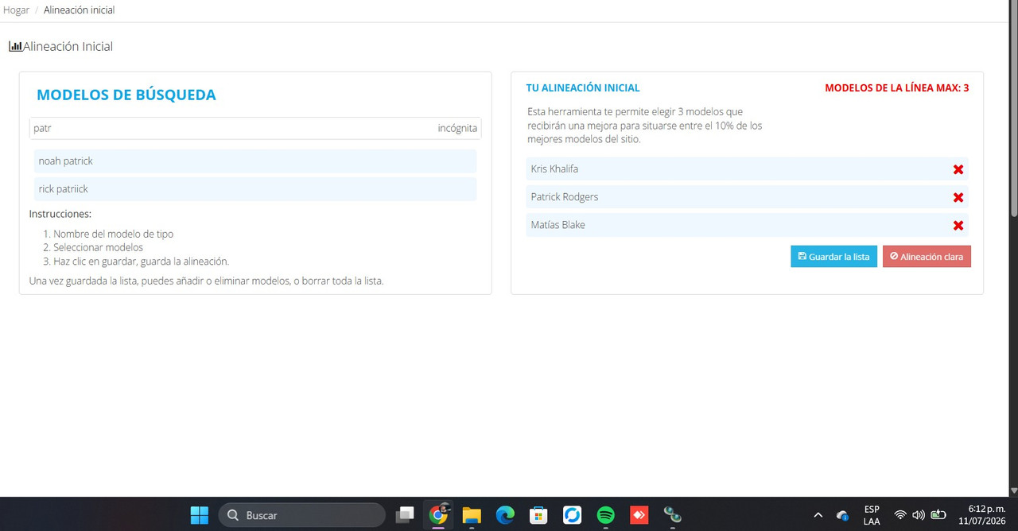The width and height of the screenshot is (1018, 531).
Task: Remove Matías Blake with the red X
Action: click(x=958, y=225)
